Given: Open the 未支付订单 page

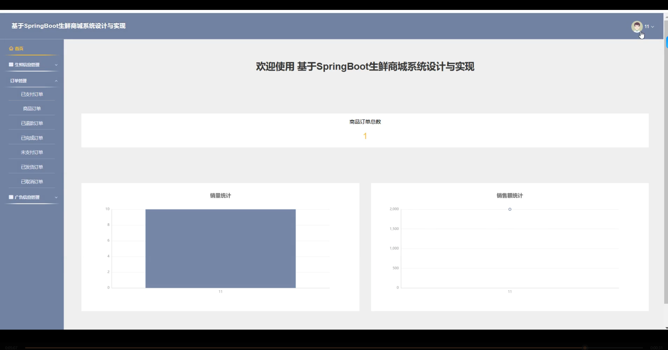Looking at the screenshot, I should click(x=32, y=152).
